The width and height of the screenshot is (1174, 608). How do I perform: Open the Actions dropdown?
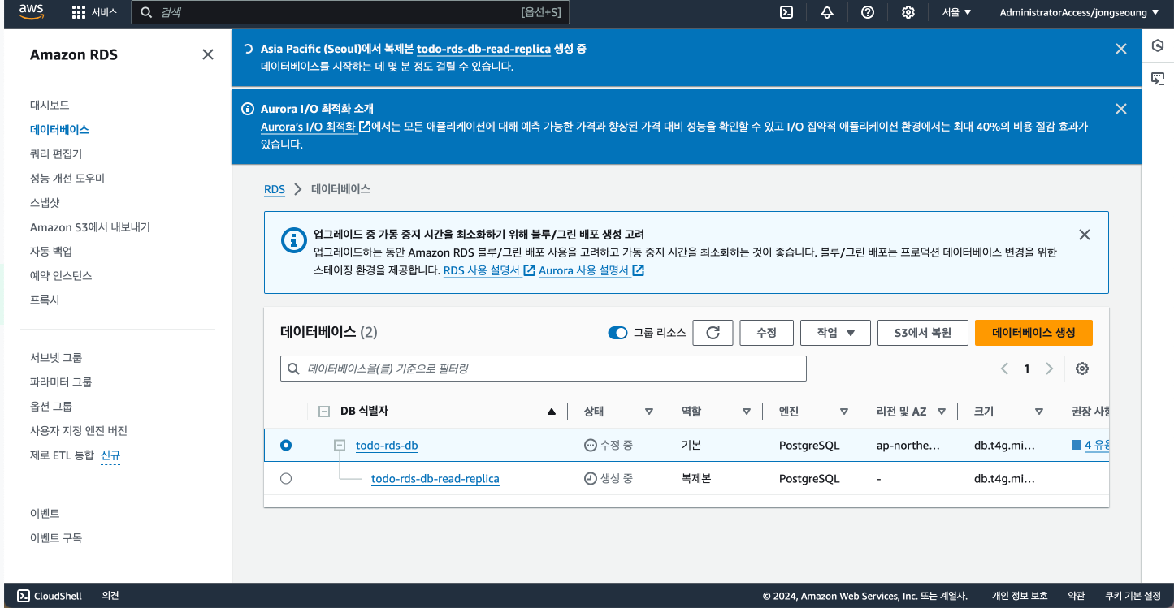[835, 333]
